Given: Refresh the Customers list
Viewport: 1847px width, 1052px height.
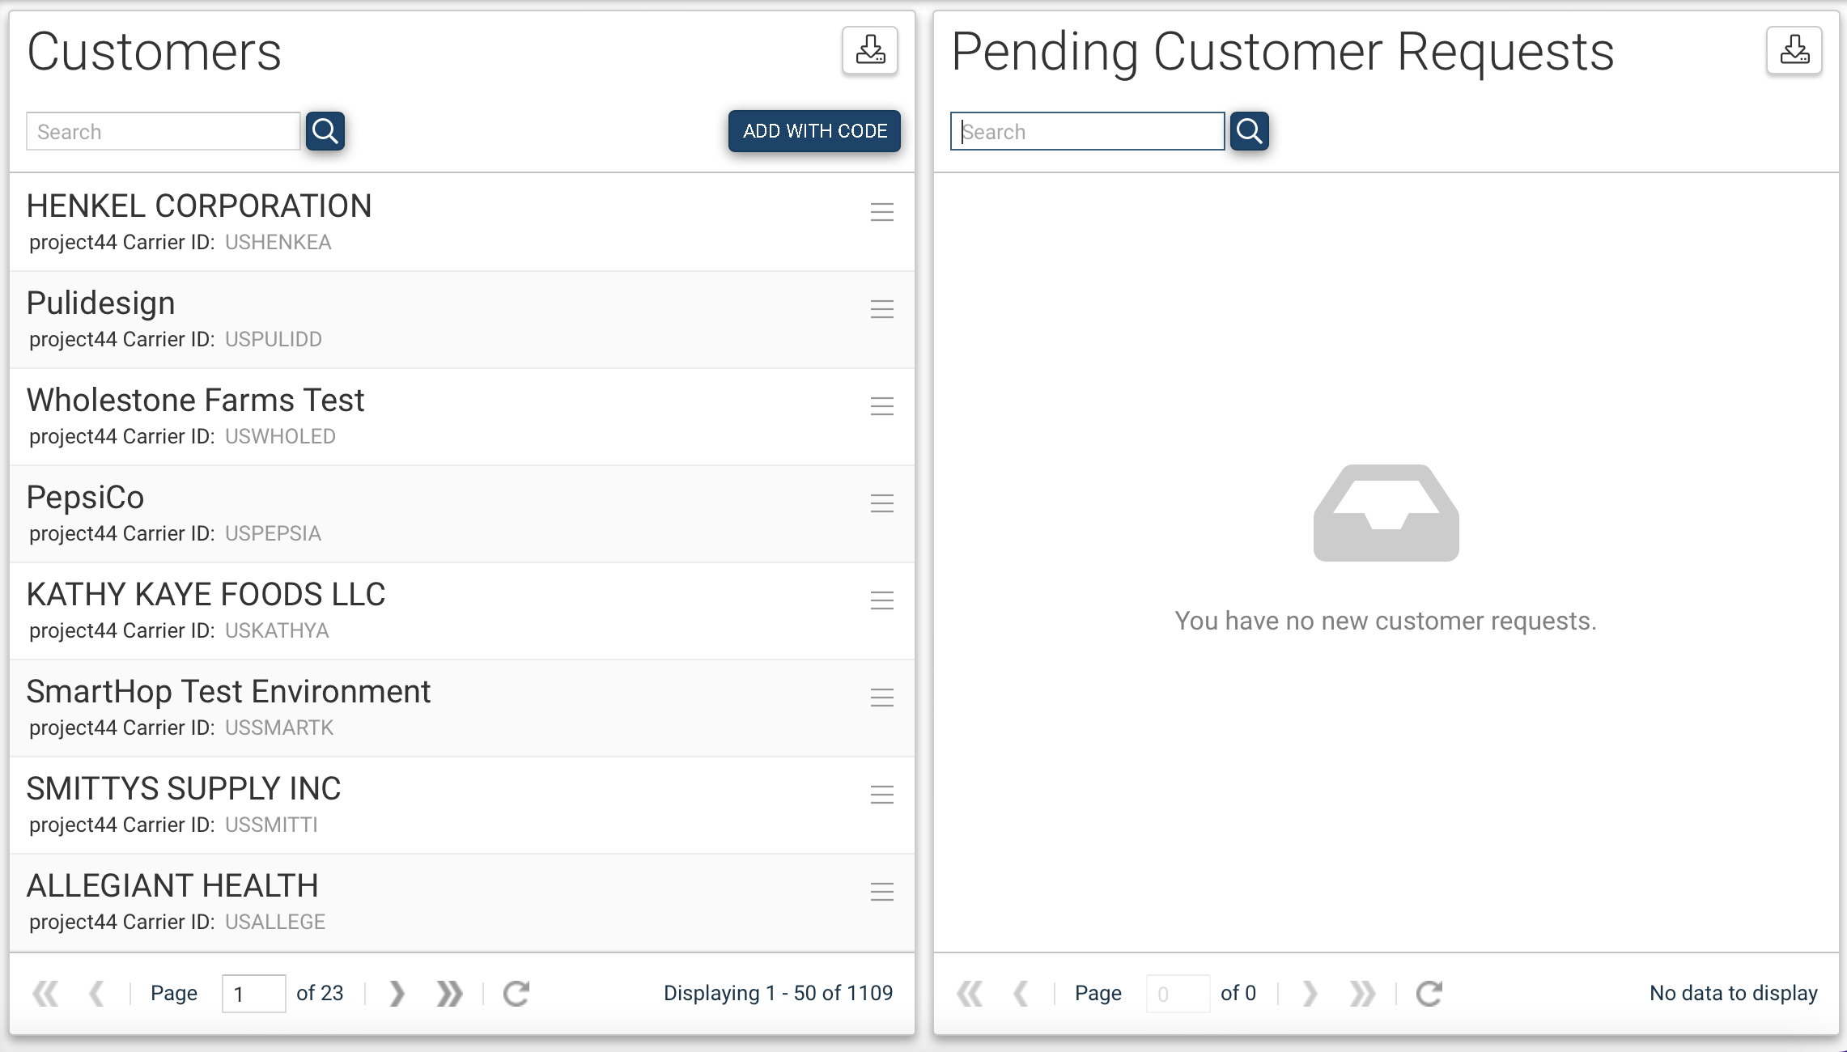Looking at the screenshot, I should tap(516, 993).
